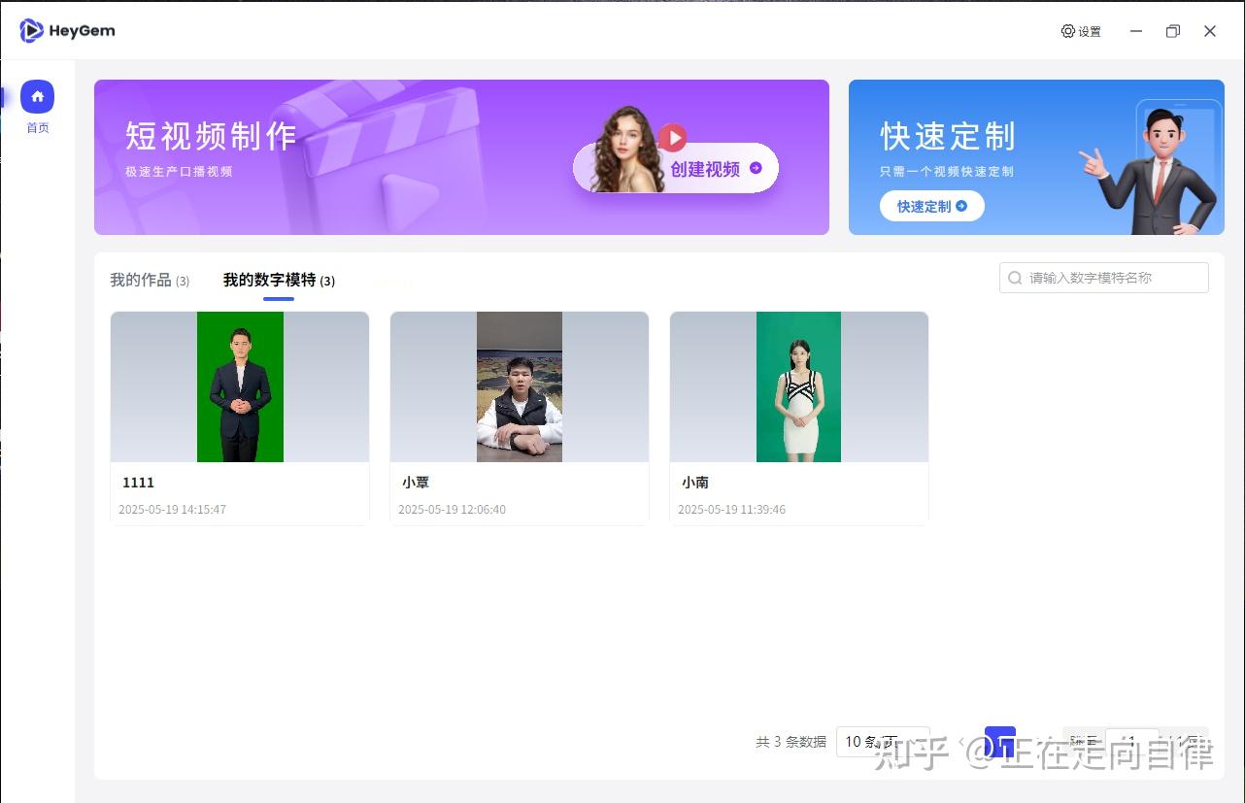Image resolution: width=1245 pixels, height=803 pixels.
Task: Click the red play icon on the 短视频制作 banner
Action: [x=674, y=137]
